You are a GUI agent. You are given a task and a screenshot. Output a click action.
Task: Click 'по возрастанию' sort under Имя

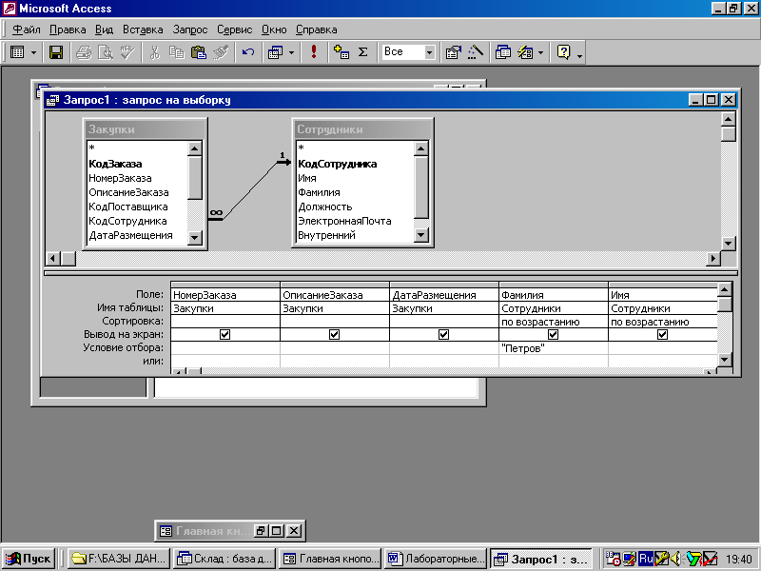662,322
